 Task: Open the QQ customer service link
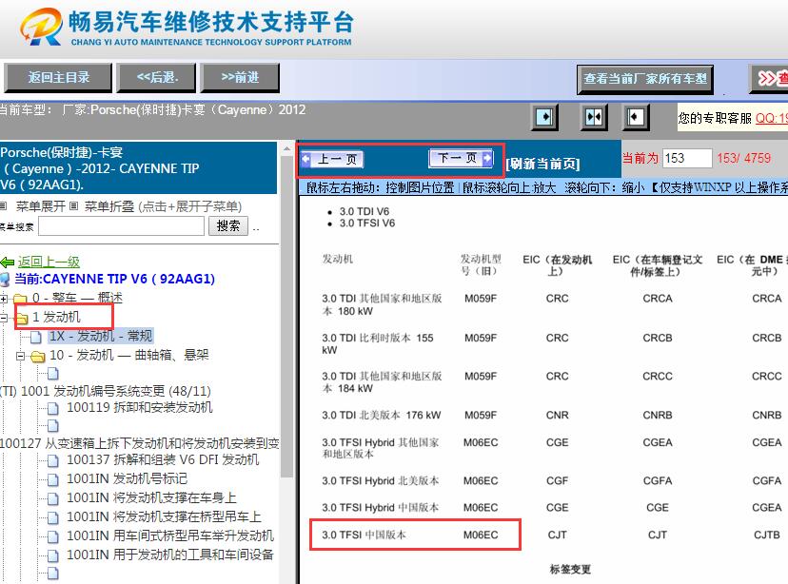click(772, 118)
